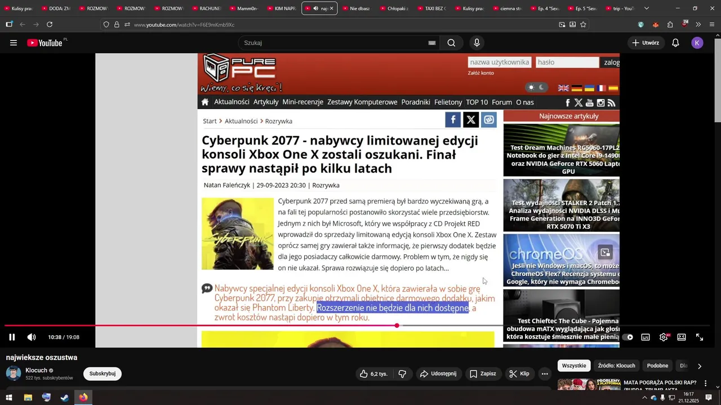Click the Udostępnij share button
Viewport: 721px width, 405px height.
(x=438, y=373)
